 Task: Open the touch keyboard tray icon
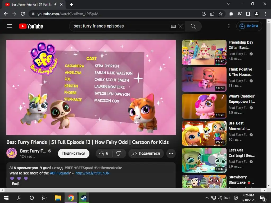click(227, 198)
